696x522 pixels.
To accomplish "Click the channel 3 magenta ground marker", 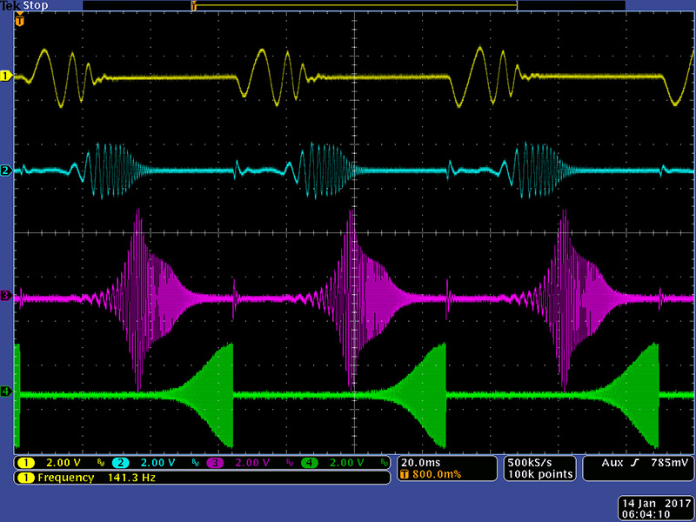I will (5, 297).
